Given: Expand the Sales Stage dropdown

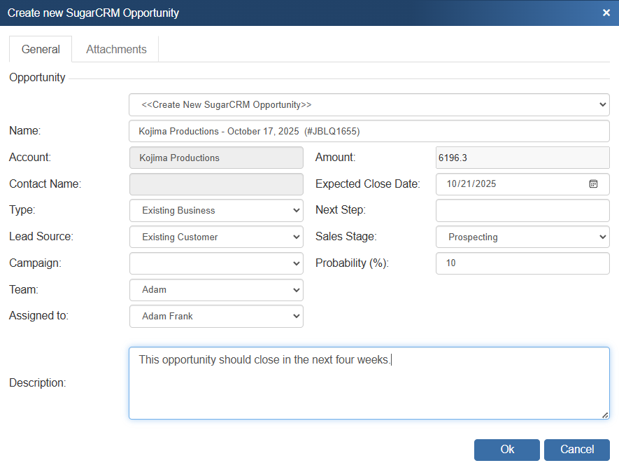Looking at the screenshot, I should (x=522, y=237).
